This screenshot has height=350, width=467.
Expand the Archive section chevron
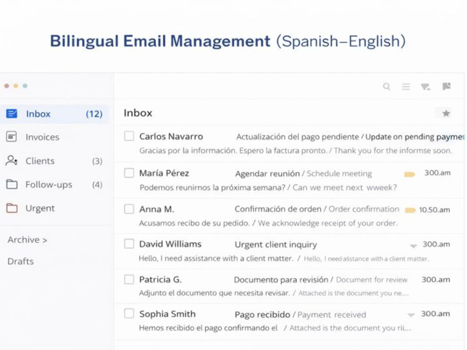pos(45,240)
